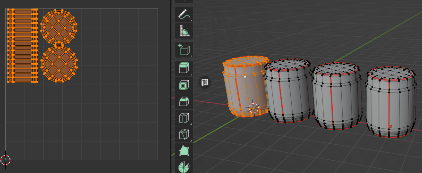Pick the Bevel tool
422x173 pixels.
[x=184, y=101]
